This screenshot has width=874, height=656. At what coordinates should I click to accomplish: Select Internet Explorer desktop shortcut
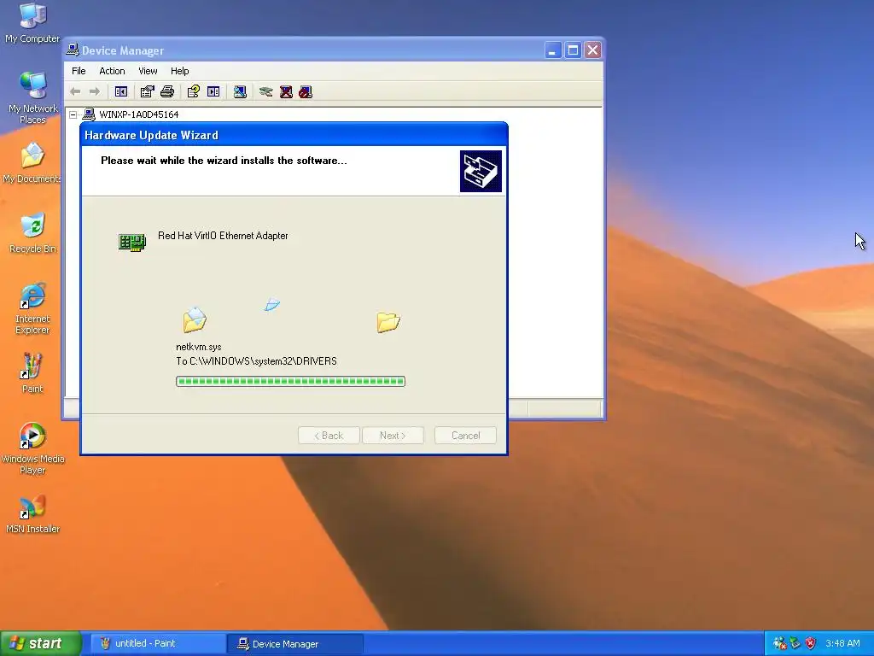coord(32,308)
